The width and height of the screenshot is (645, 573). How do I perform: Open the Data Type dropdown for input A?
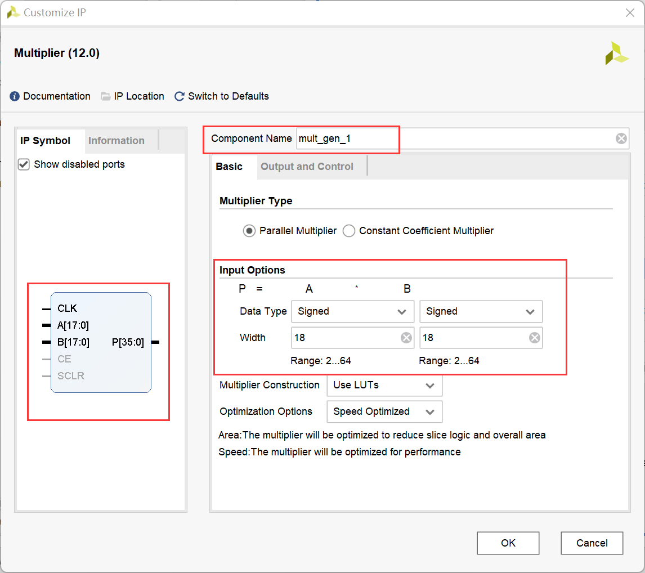(x=352, y=311)
